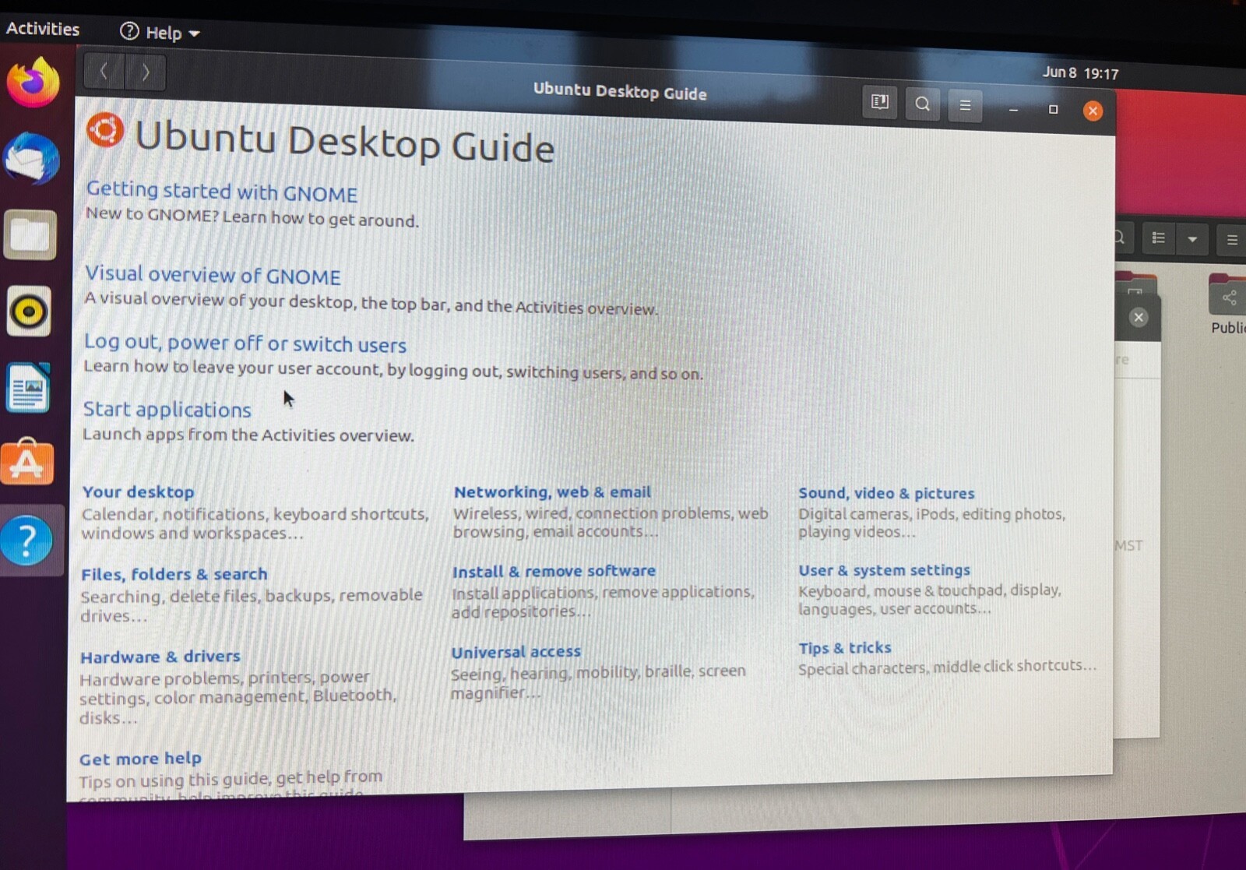The height and width of the screenshot is (870, 1246).
Task: Open Firefox from the dock
Action: click(33, 83)
